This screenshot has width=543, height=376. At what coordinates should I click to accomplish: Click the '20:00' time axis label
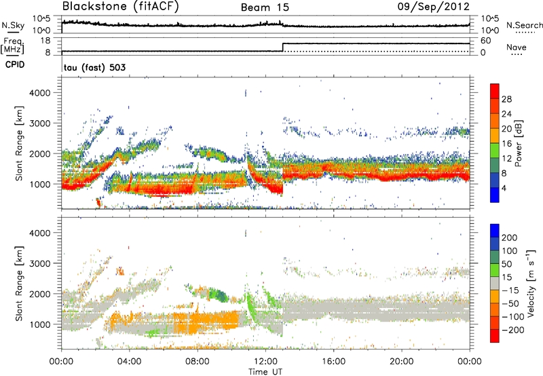[x=401, y=362]
